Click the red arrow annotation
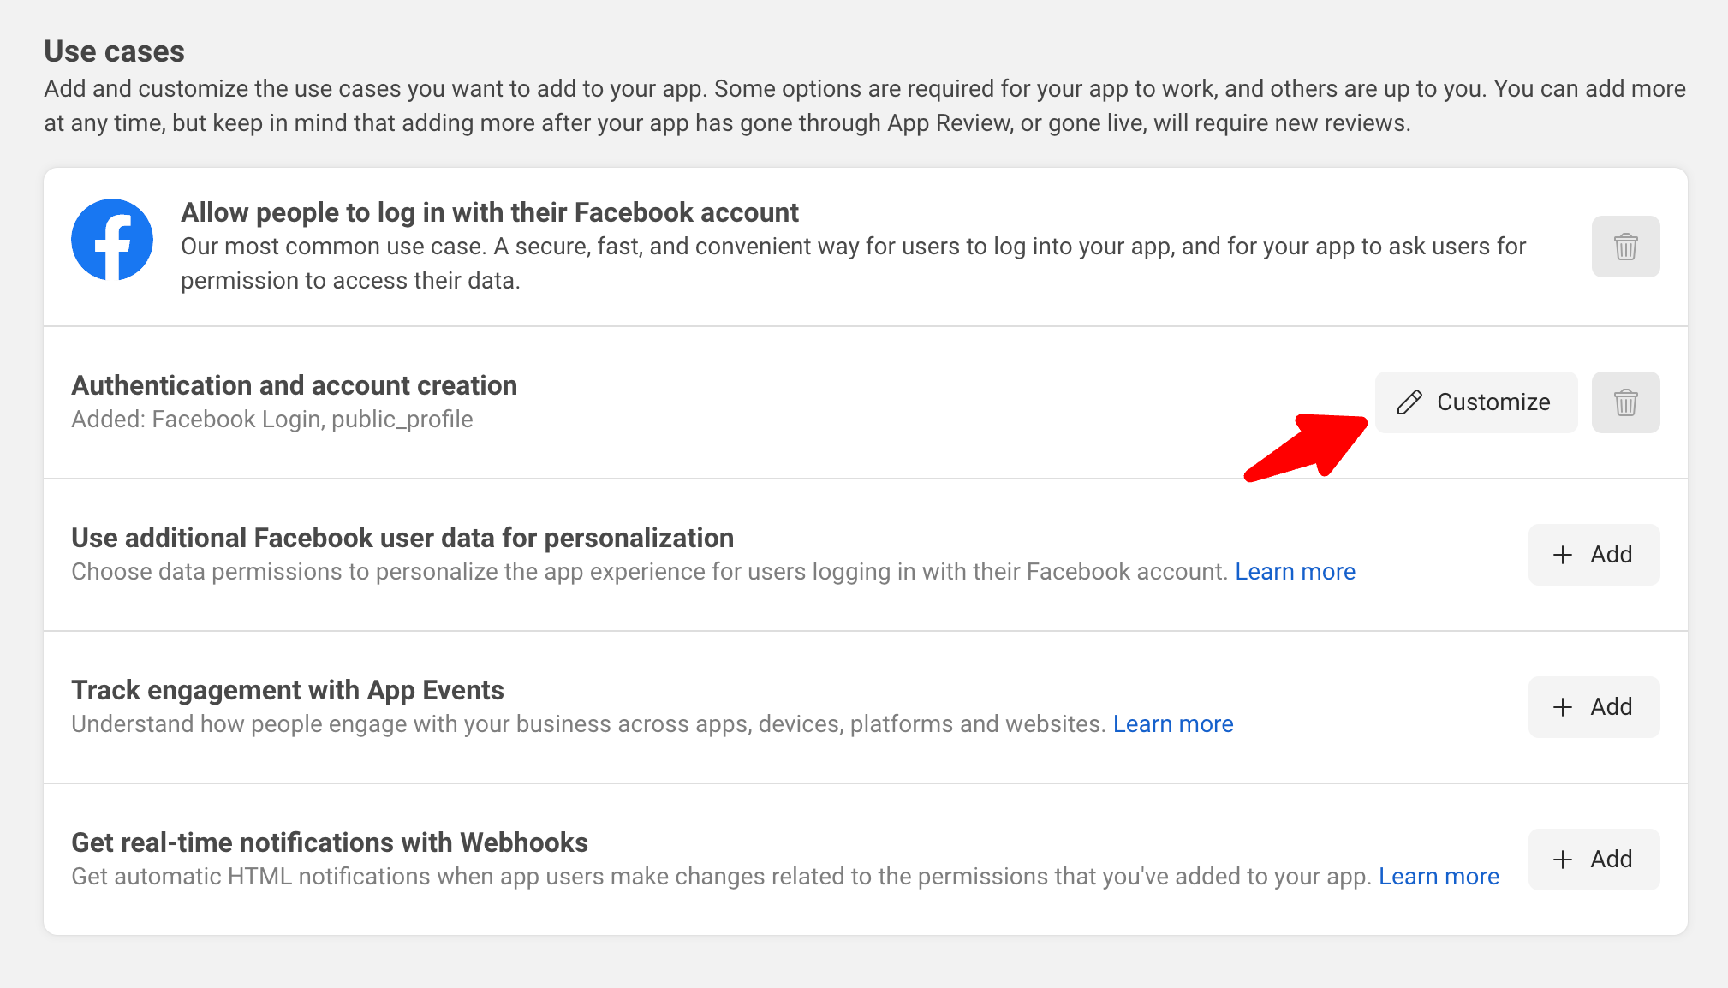 tap(1308, 445)
